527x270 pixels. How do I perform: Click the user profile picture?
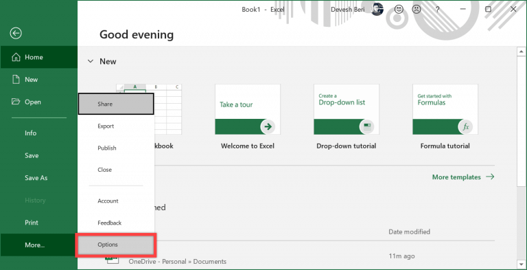377,9
